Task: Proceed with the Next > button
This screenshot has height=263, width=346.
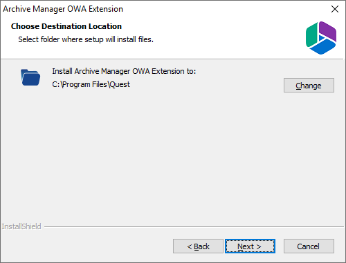Action: [250, 246]
